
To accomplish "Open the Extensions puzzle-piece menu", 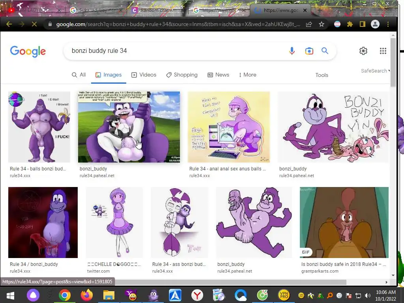I will (x=350, y=24).
